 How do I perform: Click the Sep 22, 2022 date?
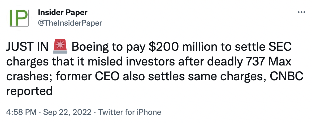tap(68, 112)
